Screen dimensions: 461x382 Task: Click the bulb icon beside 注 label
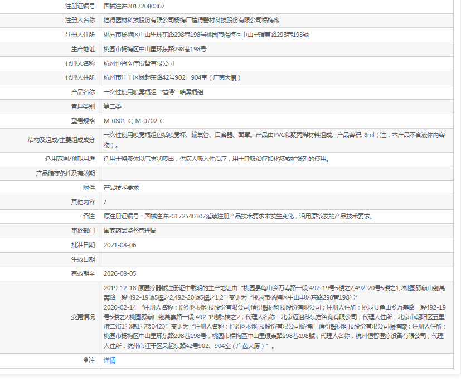coord(85,360)
